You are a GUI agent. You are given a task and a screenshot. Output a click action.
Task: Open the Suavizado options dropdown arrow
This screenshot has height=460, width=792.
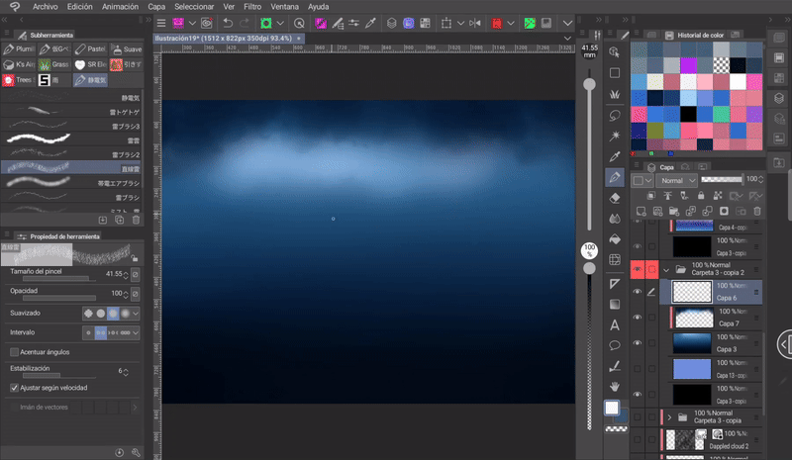pyautogui.click(x=135, y=314)
